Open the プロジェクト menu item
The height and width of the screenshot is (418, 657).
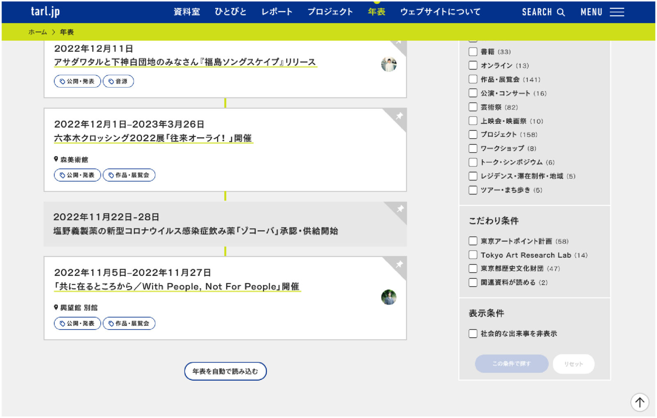point(330,12)
